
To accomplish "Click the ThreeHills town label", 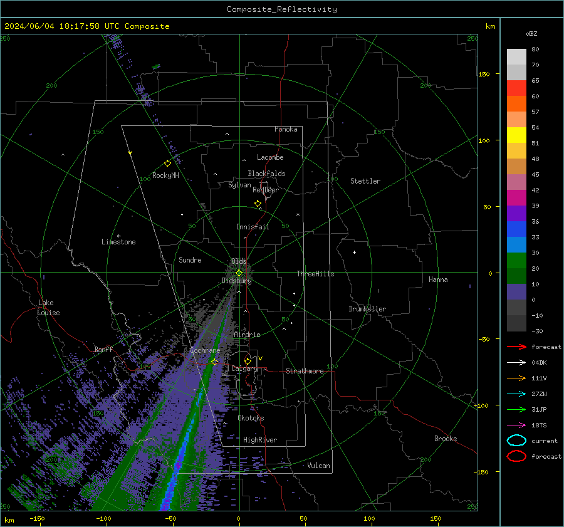I will pos(315,274).
